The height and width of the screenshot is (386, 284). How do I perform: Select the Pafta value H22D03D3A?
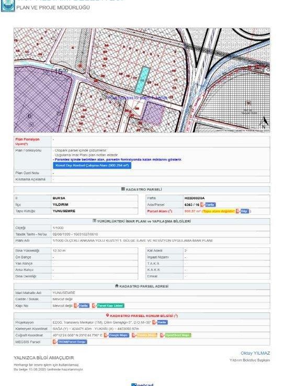point(195,198)
